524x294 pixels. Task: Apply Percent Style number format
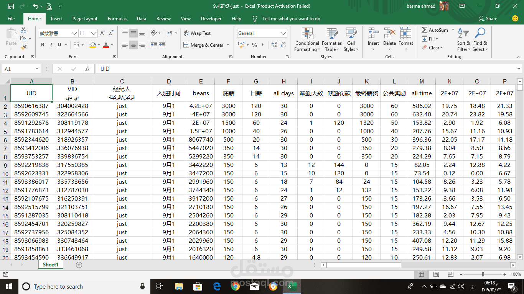(x=254, y=45)
